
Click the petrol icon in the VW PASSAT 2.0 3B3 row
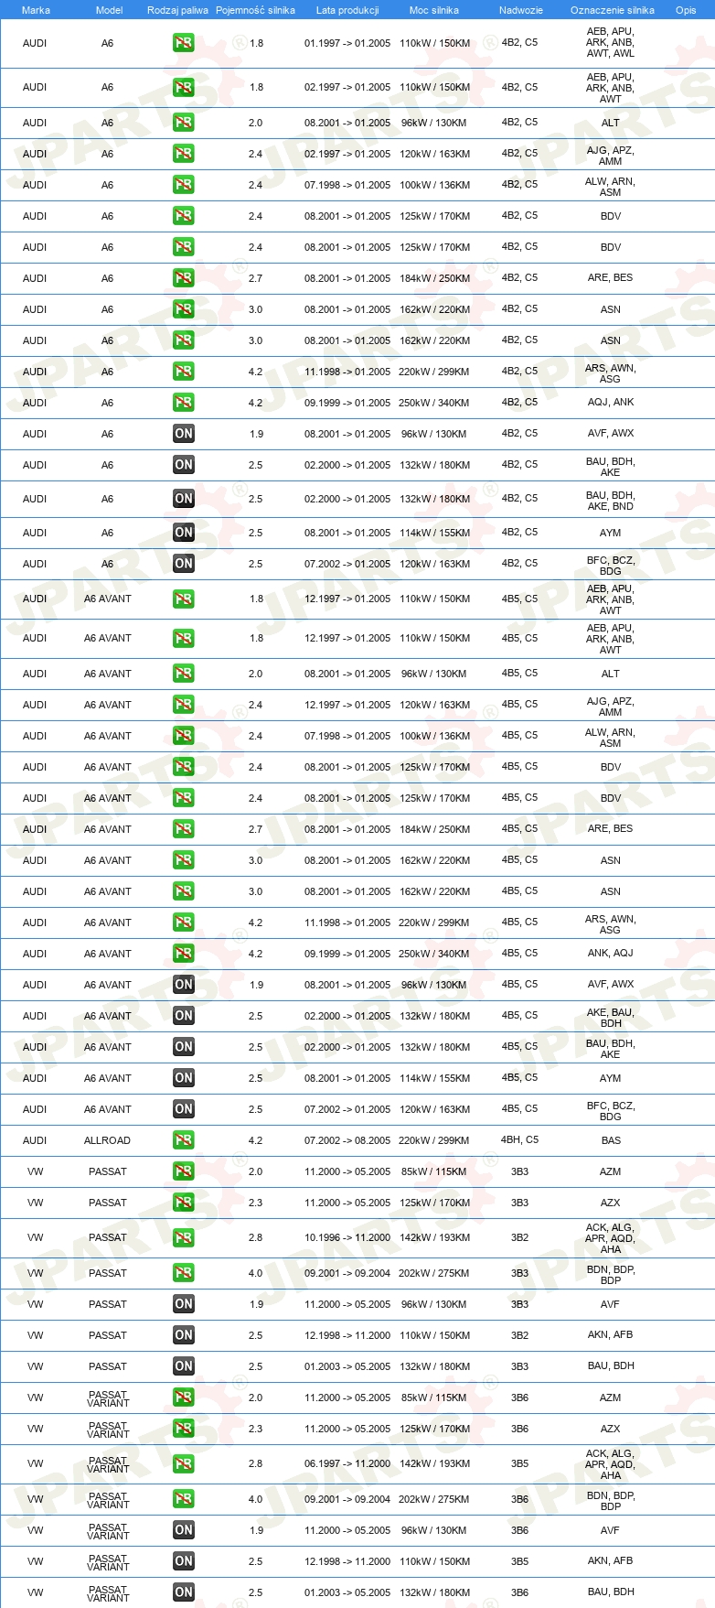[184, 1171]
